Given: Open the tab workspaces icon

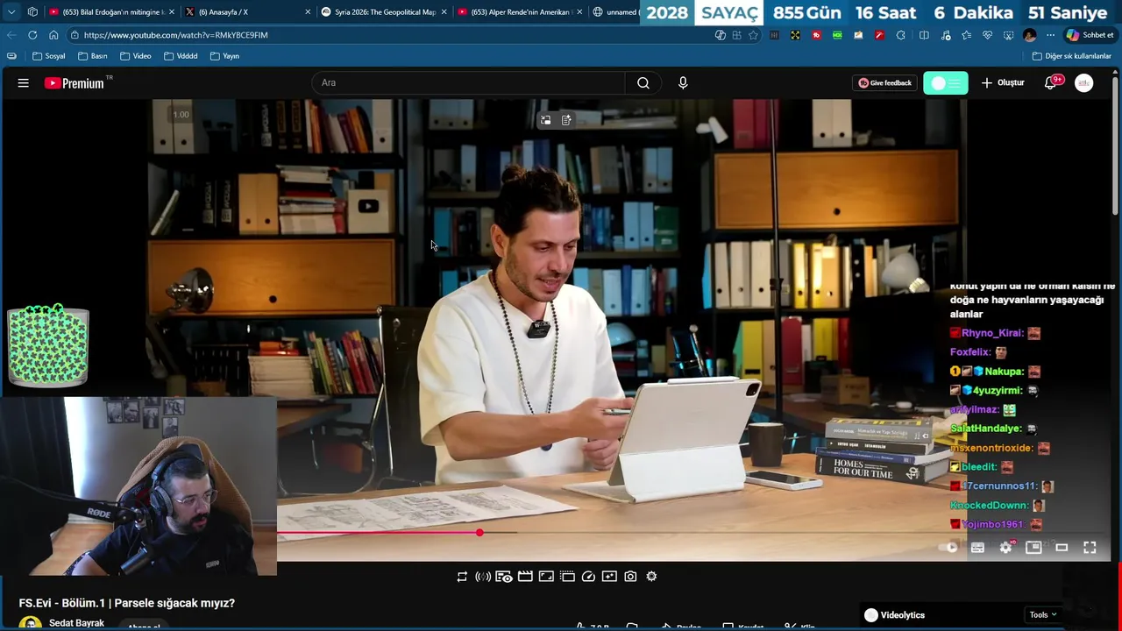Looking at the screenshot, I should point(32,12).
